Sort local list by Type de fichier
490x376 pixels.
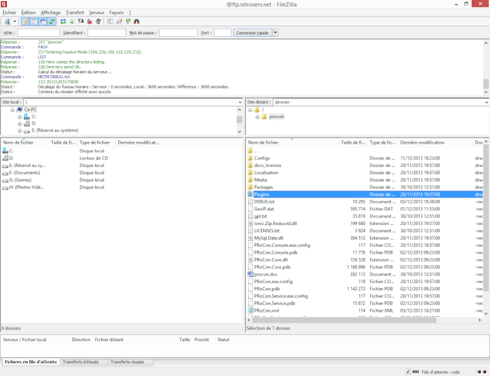[96, 142]
